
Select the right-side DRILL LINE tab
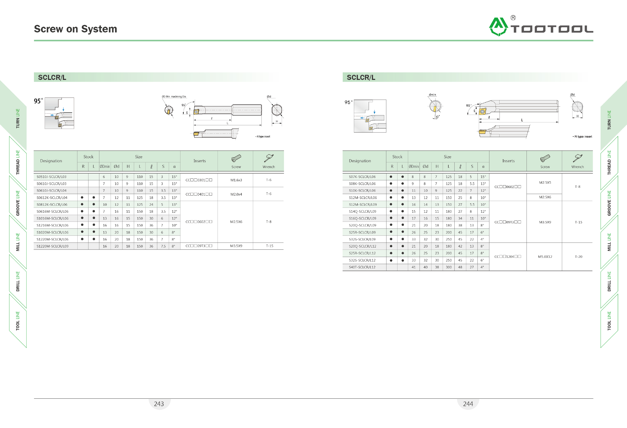coord(609,281)
